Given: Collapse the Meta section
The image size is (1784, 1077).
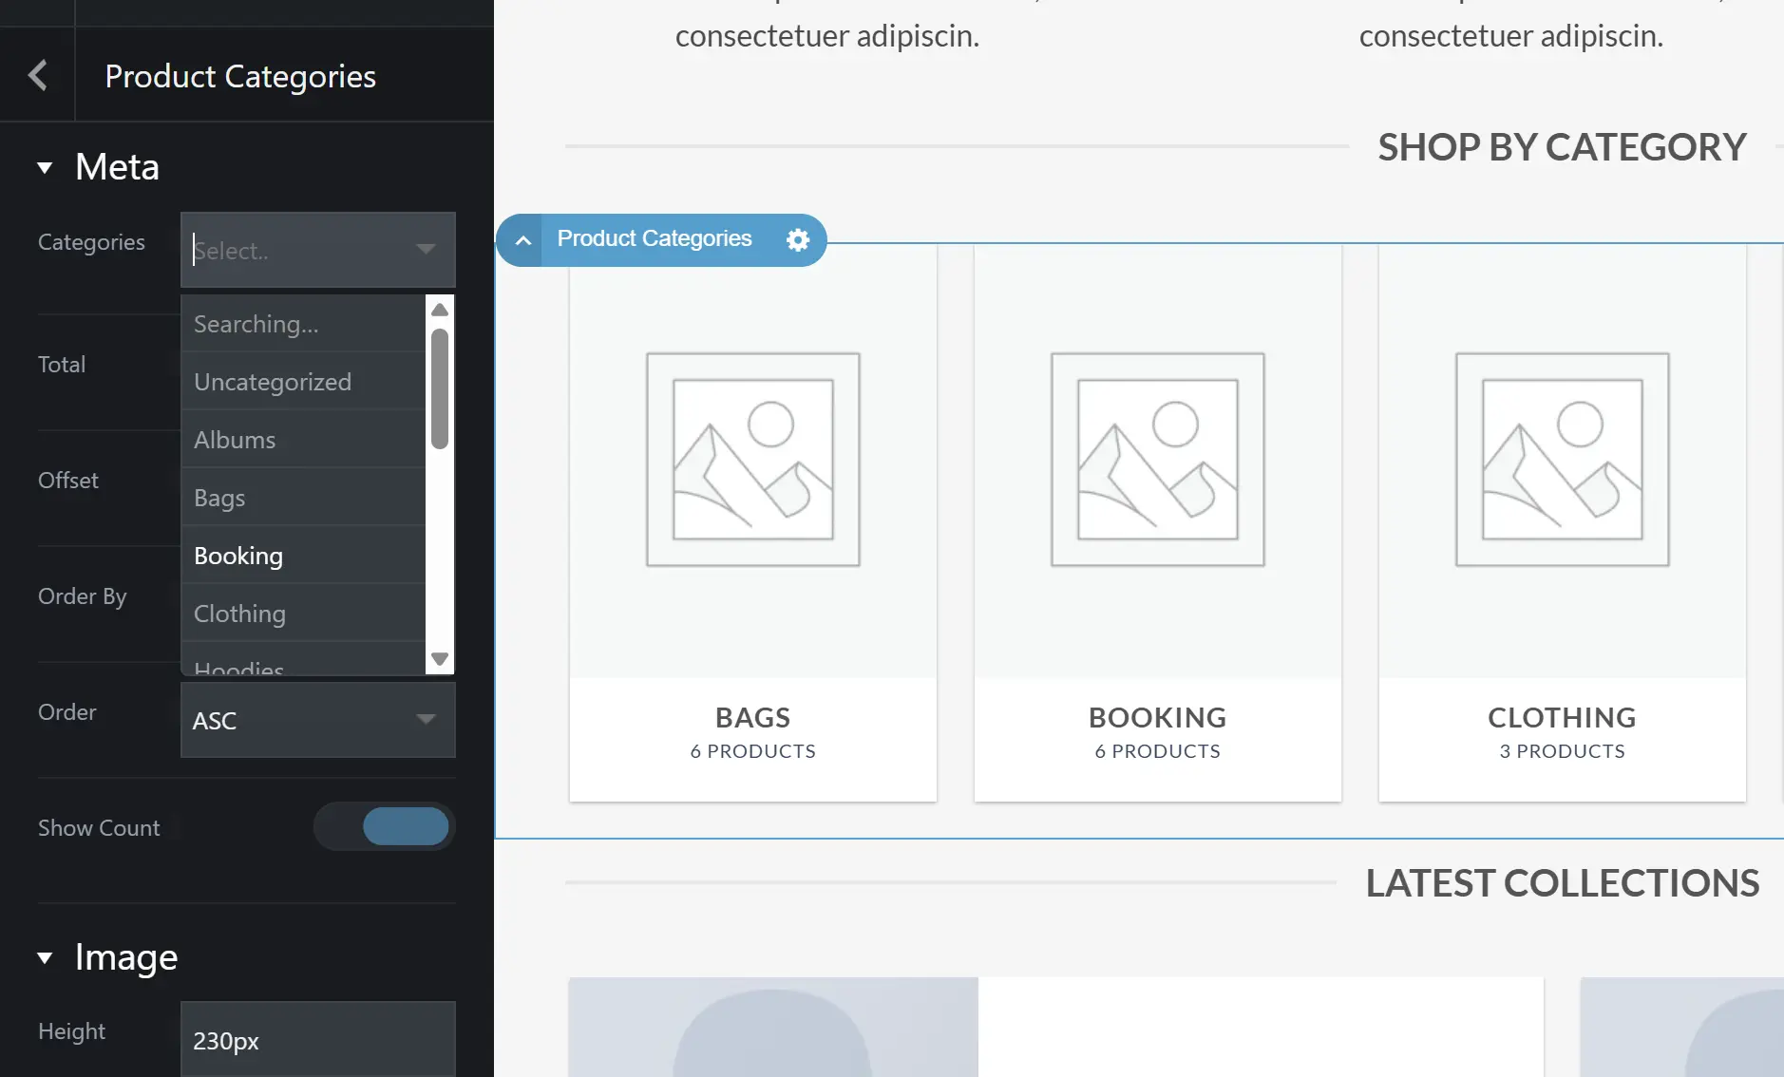Looking at the screenshot, I should coord(45,168).
